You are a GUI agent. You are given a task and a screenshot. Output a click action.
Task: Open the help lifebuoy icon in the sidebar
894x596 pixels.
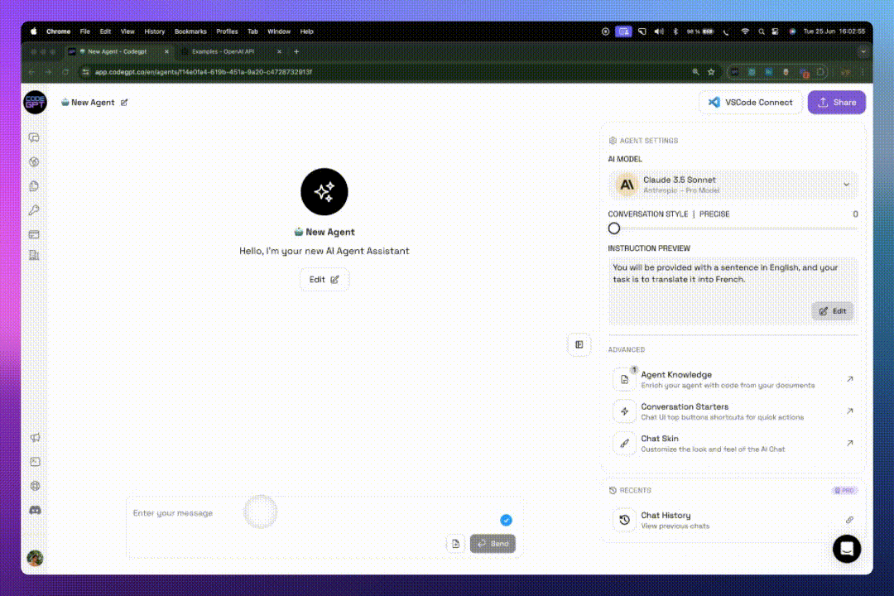tap(35, 485)
